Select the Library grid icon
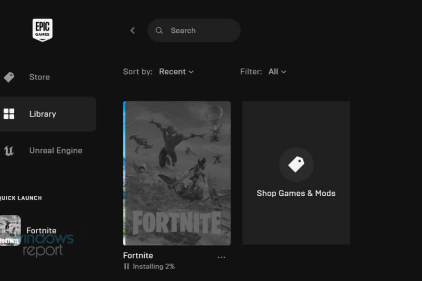 click(10, 113)
